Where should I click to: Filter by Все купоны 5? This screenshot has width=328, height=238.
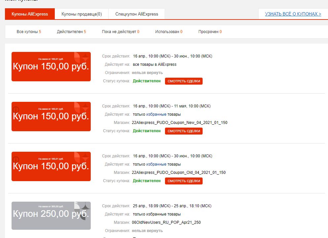29,32
